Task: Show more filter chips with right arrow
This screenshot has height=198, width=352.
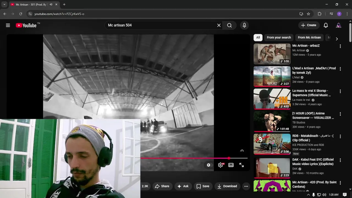Action: [x=337, y=39]
